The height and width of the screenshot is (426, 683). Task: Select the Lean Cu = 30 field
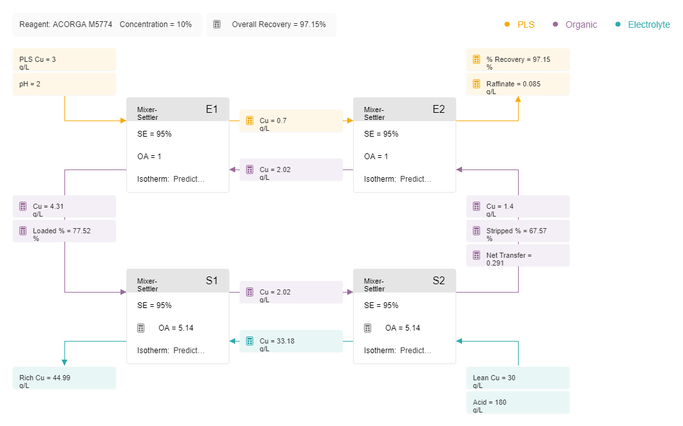coord(518,378)
